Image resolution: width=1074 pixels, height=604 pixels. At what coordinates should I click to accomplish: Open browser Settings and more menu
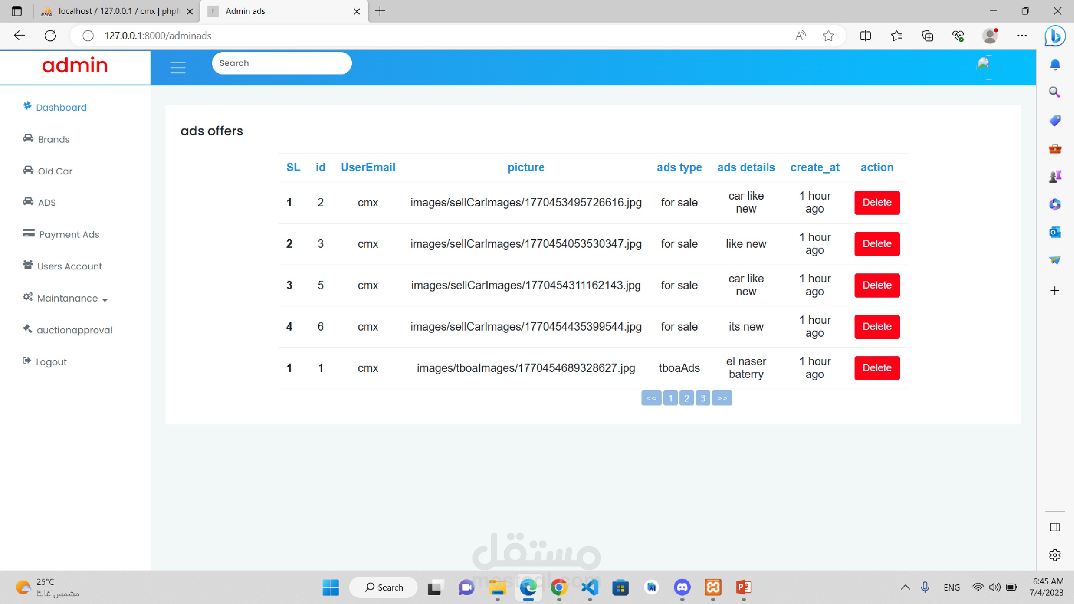tap(1022, 36)
